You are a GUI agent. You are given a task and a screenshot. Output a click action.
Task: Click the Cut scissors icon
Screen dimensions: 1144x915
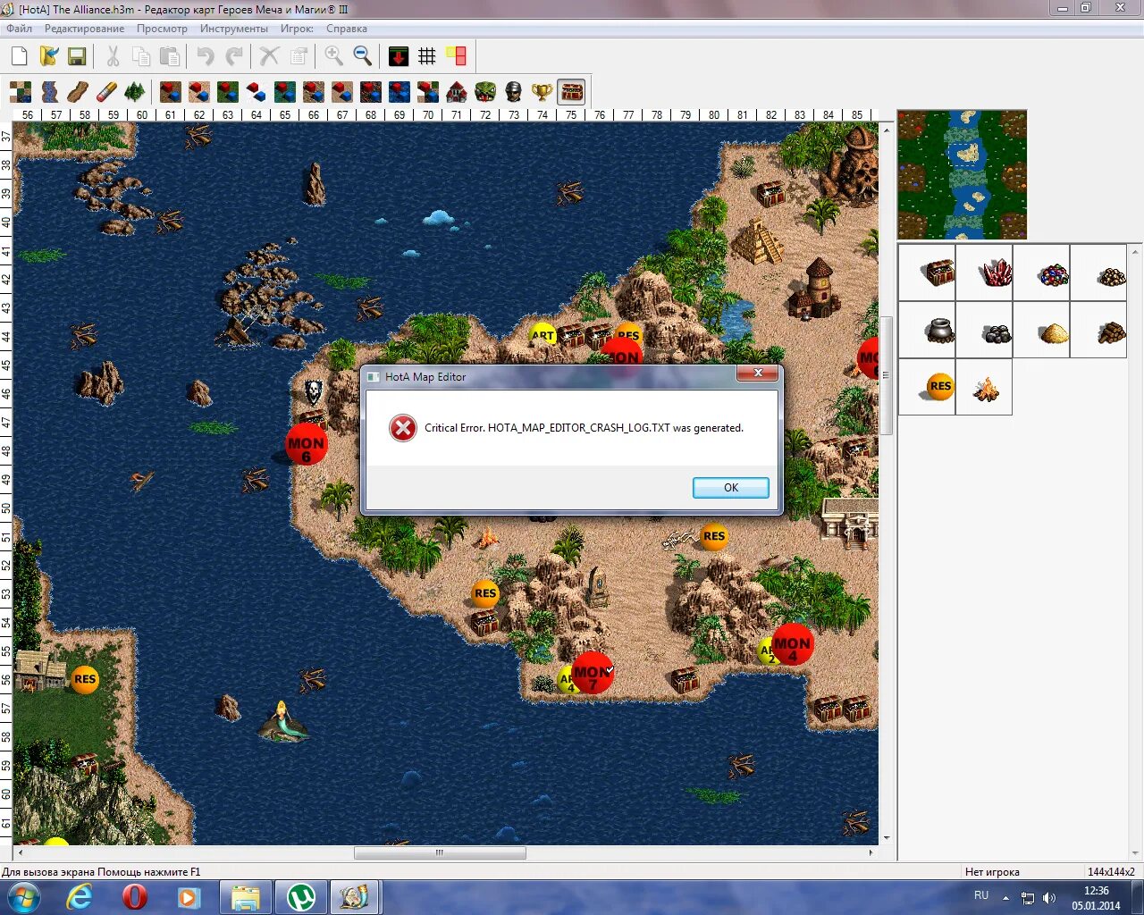point(113,56)
